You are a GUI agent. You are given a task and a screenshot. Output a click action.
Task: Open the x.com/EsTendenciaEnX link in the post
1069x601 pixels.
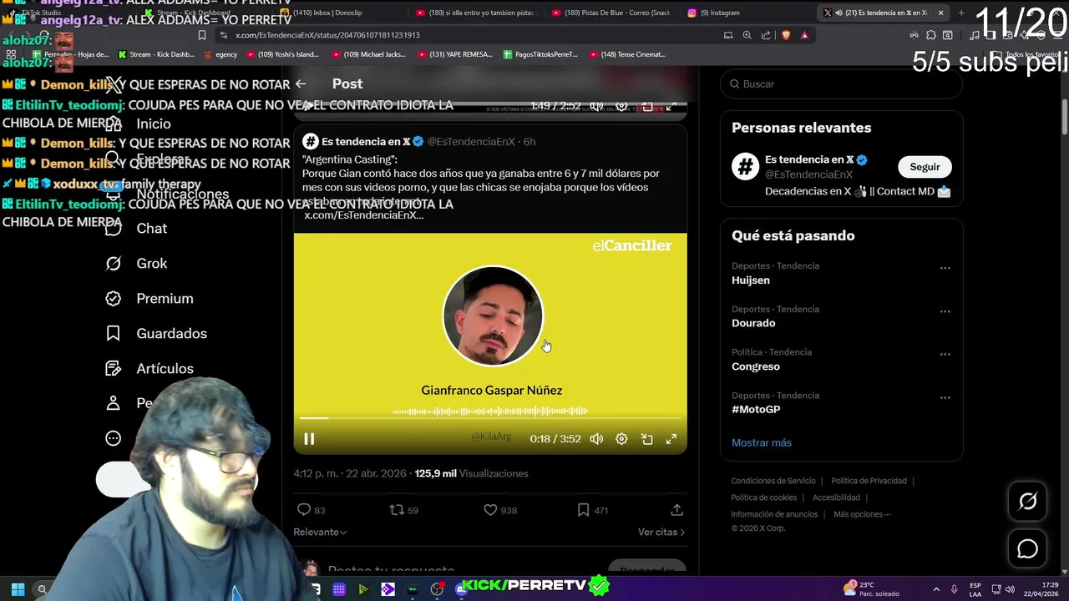363,215
